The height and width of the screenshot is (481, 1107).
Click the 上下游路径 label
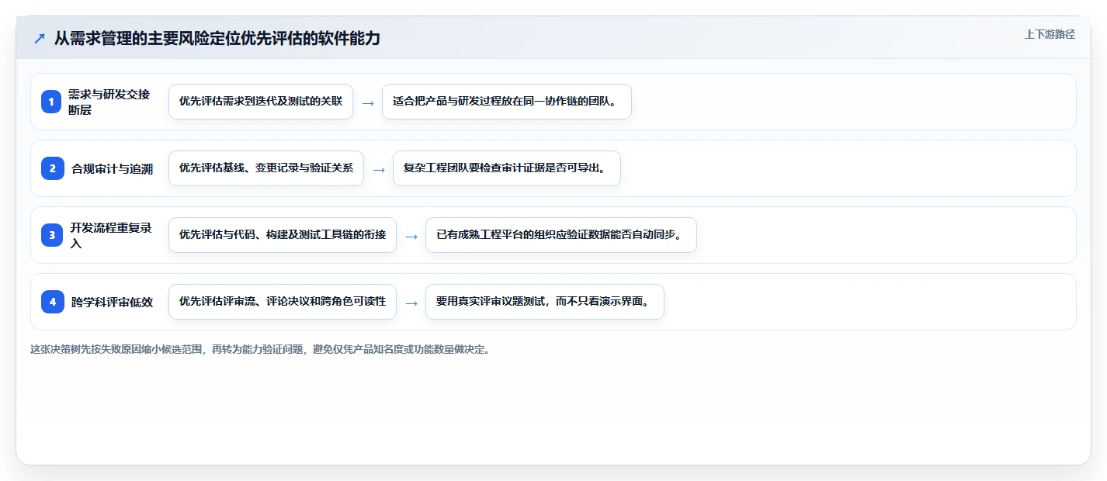point(1050,34)
